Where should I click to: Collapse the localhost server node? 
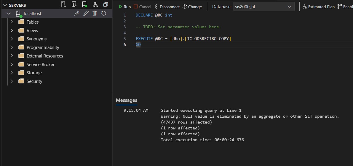(8, 14)
